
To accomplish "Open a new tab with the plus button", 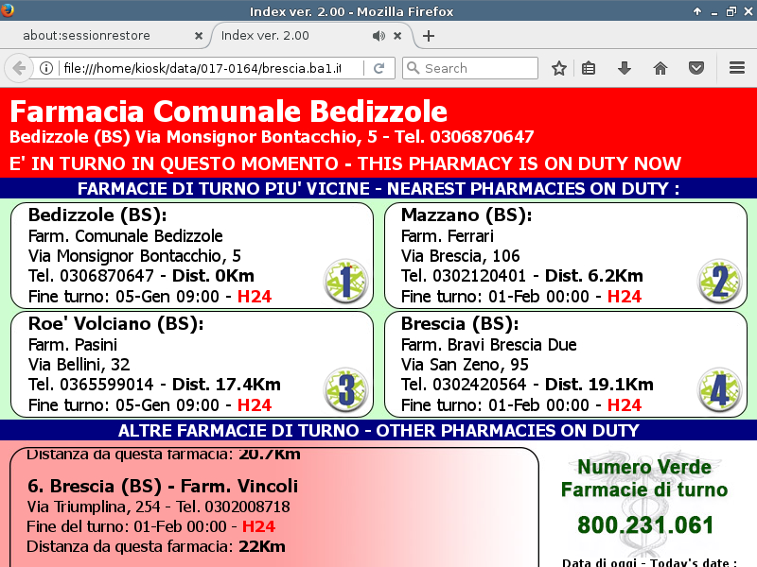I will click(429, 36).
